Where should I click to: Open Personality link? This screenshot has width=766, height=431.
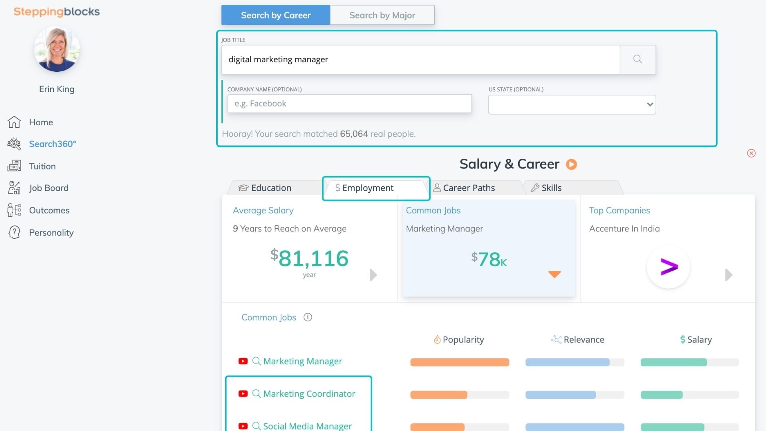point(51,233)
